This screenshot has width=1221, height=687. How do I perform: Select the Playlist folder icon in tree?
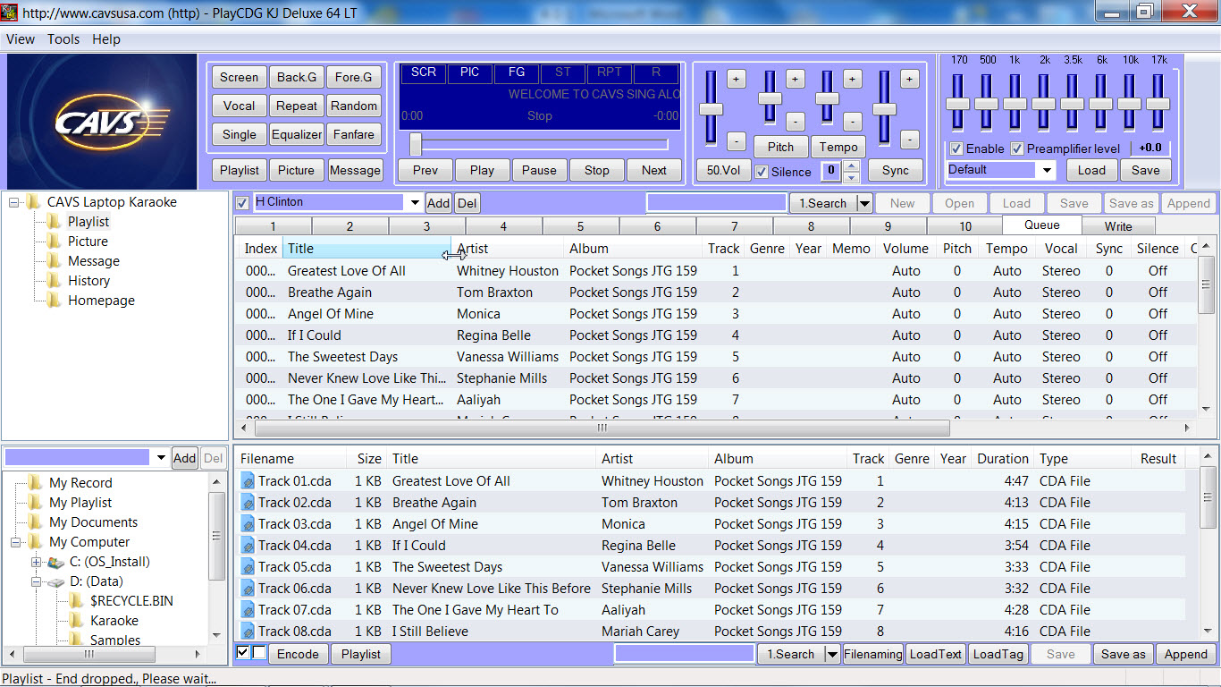pyautogui.click(x=55, y=221)
